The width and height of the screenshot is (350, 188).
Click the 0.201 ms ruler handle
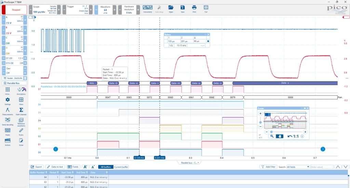click(160, 158)
